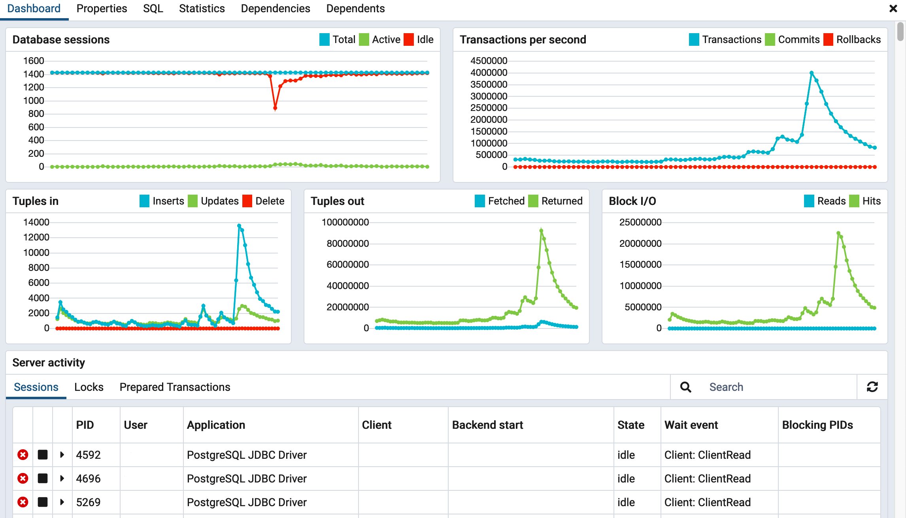
Task: Expand details for PID 4696 row
Action: pyautogui.click(x=62, y=479)
